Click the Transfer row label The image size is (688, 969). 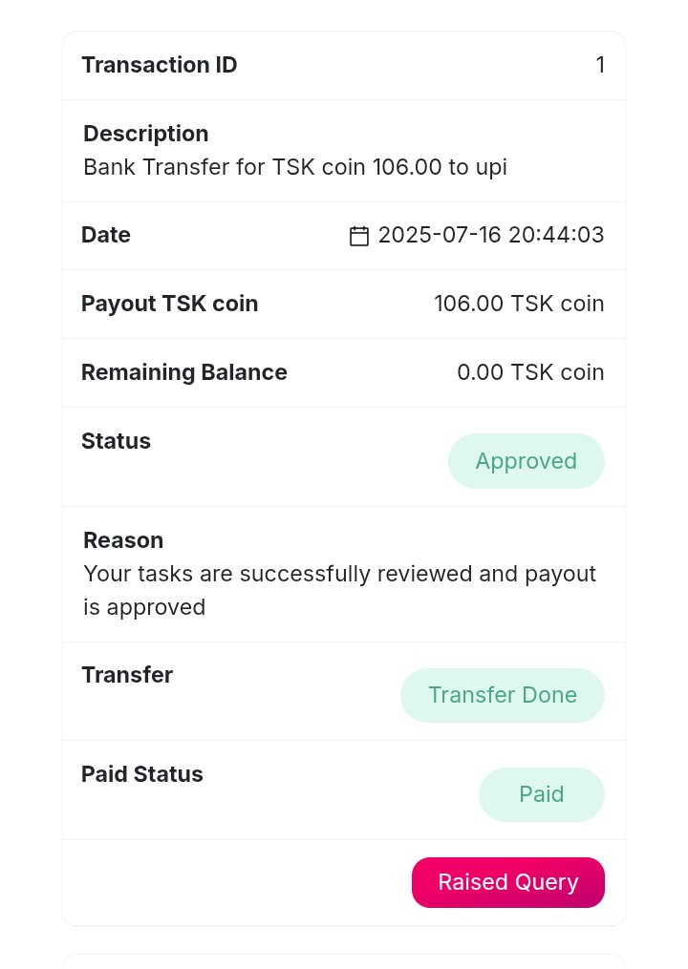point(127,675)
